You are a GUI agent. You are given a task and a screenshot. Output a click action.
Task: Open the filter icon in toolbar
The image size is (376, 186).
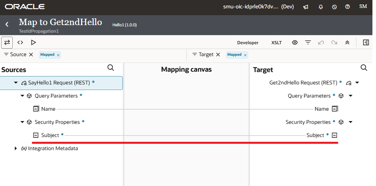click(x=308, y=43)
